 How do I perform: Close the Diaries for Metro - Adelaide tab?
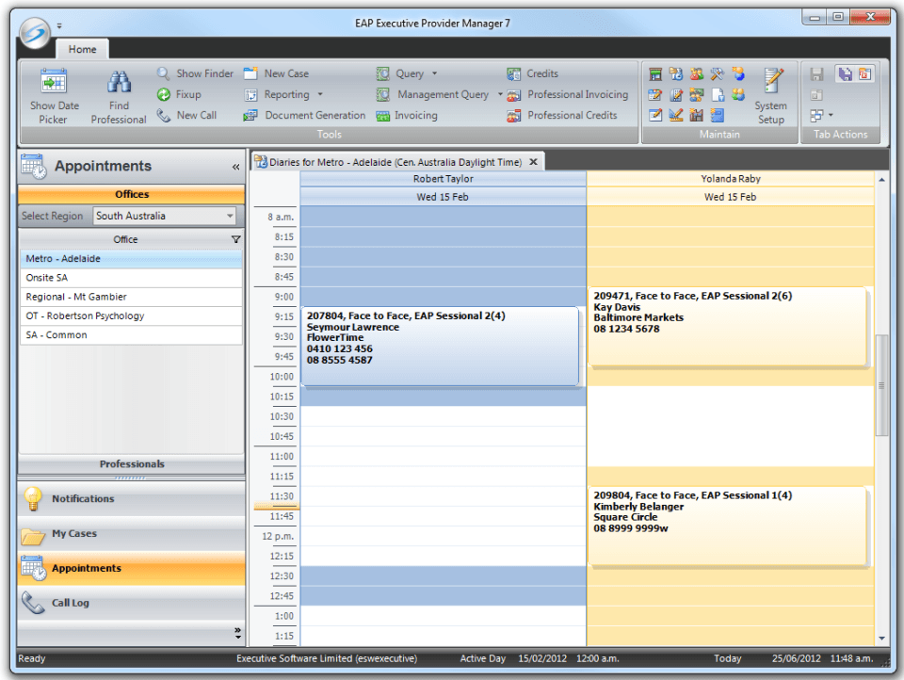coord(533,162)
